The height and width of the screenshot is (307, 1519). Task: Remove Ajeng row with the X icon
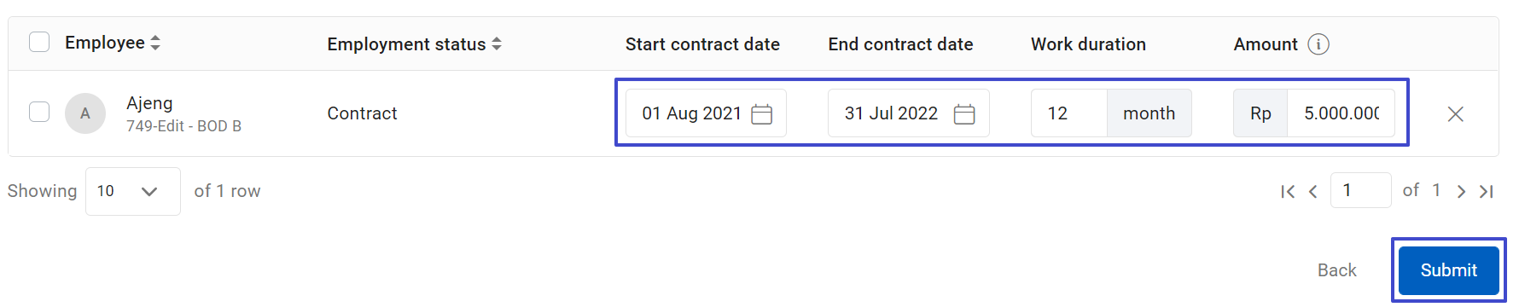(x=1456, y=114)
